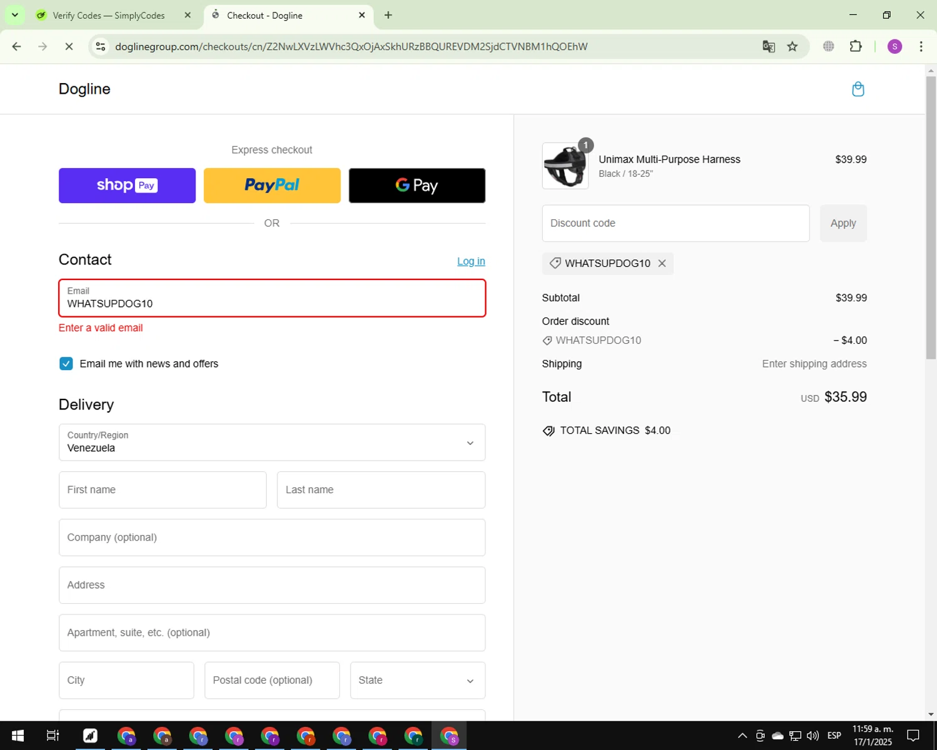
Task: View site information icon in address bar
Action: click(x=101, y=46)
